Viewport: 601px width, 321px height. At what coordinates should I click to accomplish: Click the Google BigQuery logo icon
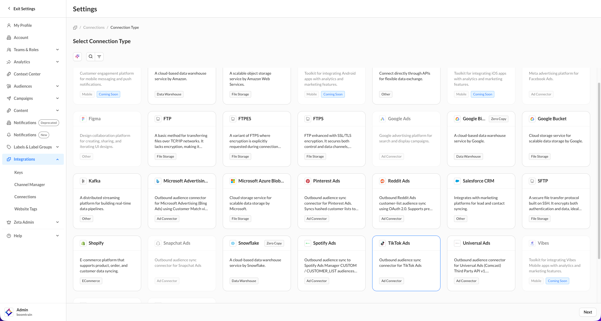click(x=457, y=119)
